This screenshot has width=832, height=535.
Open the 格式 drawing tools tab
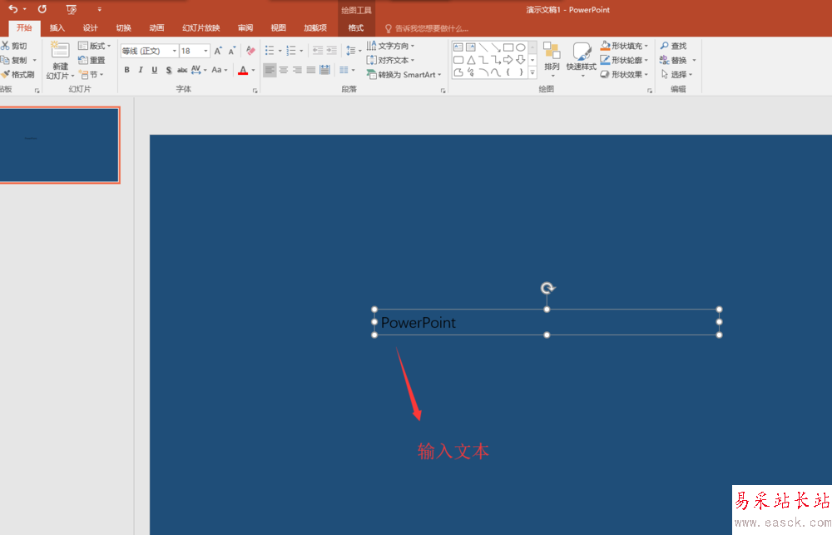[x=356, y=27]
